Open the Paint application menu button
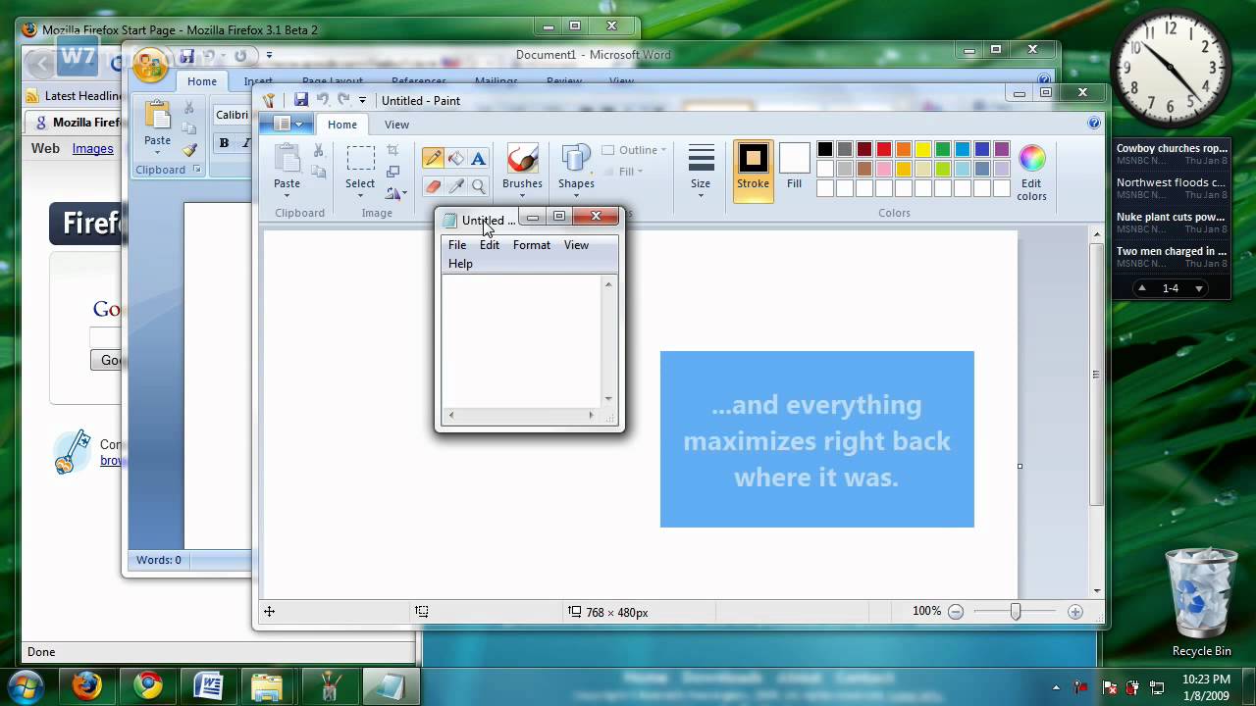Viewport: 1256px width, 706px height. 288,124
